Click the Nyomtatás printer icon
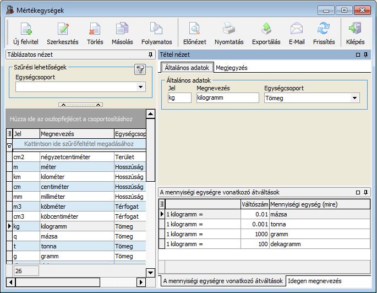 pyautogui.click(x=228, y=29)
